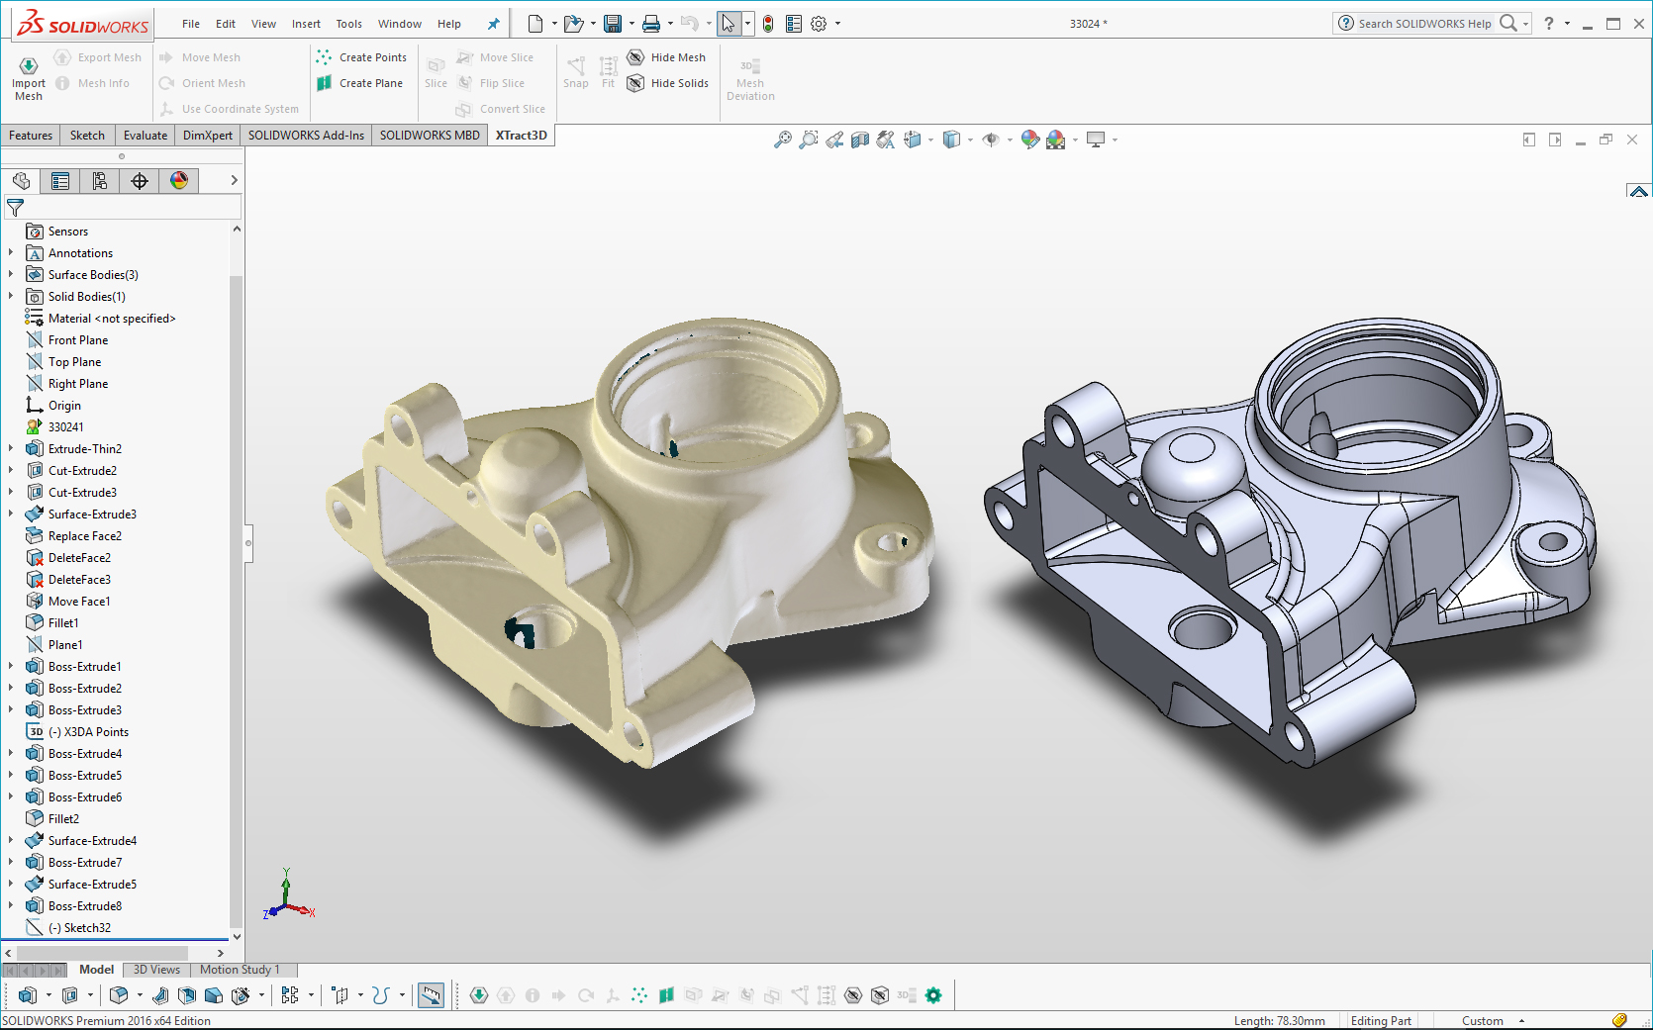Click the Create Plane tool

pos(359,83)
